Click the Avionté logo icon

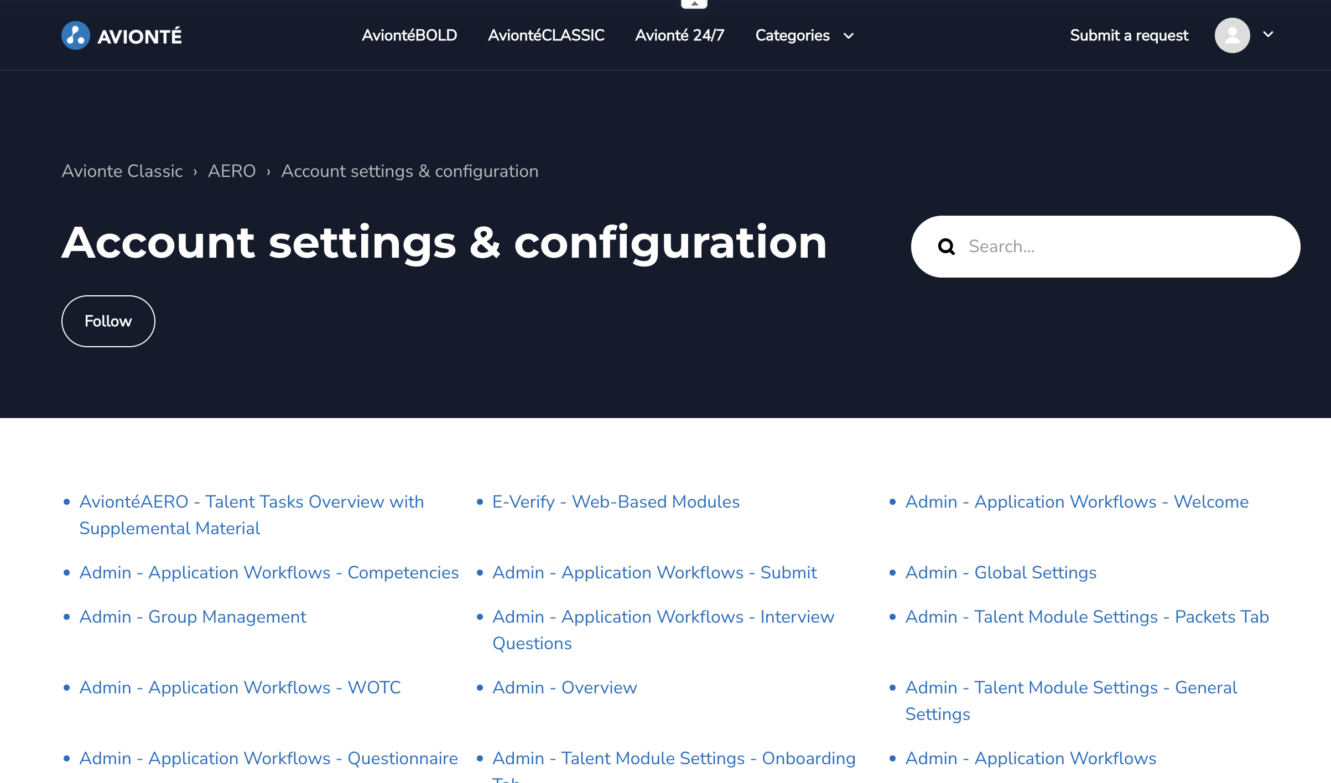76,35
